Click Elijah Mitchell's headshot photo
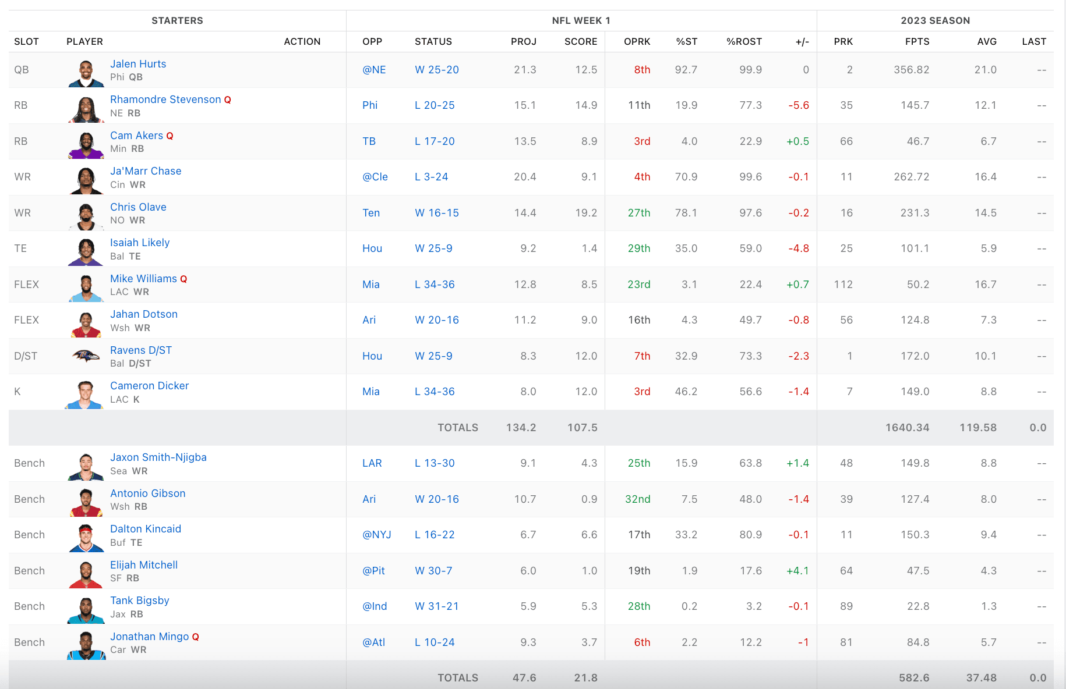The image size is (1066, 689). click(86, 574)
